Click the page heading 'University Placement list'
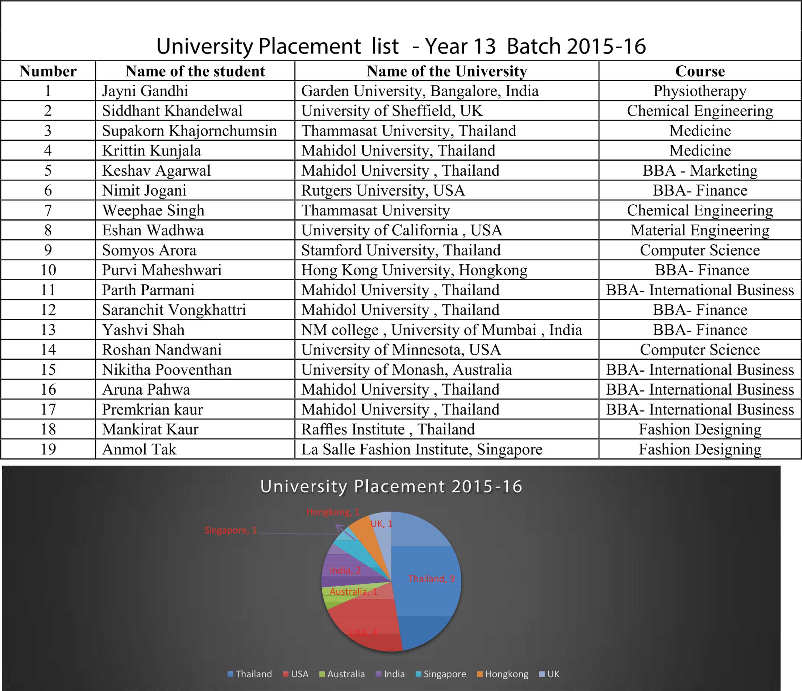This screenshot has width=802, height=691. click(278, 46)
